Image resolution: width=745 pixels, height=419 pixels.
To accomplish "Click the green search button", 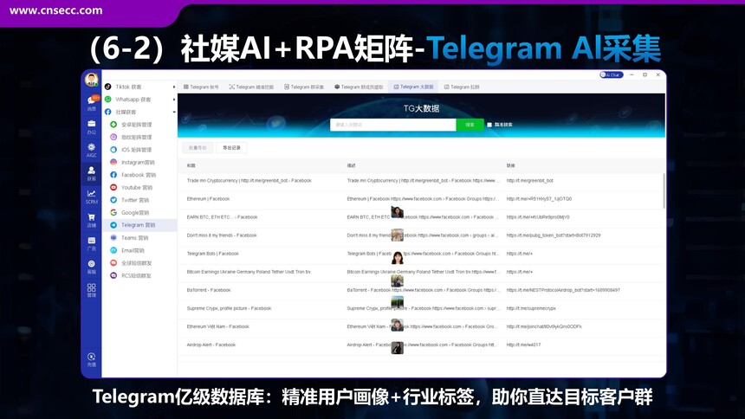I will (x=470, y=125).
